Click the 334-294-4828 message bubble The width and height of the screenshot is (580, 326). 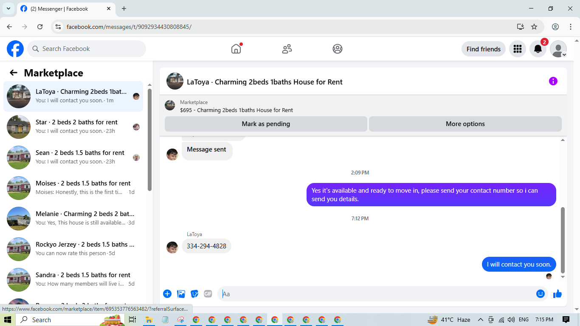tap(206, 246)
